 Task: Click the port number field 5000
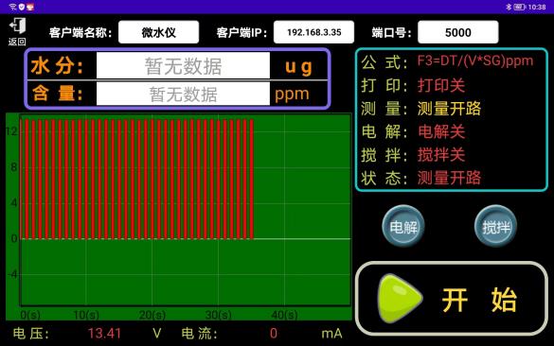458,32
